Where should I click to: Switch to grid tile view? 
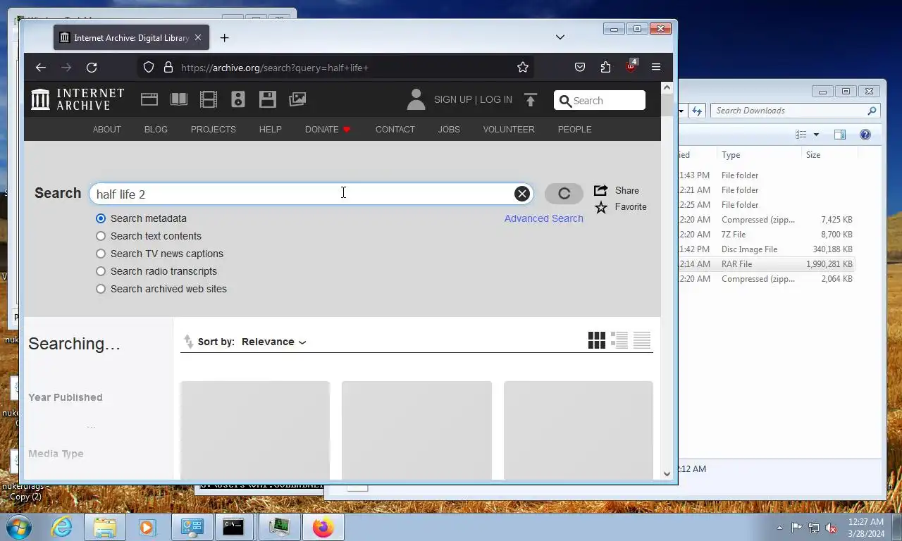click(x=597, y=341)
